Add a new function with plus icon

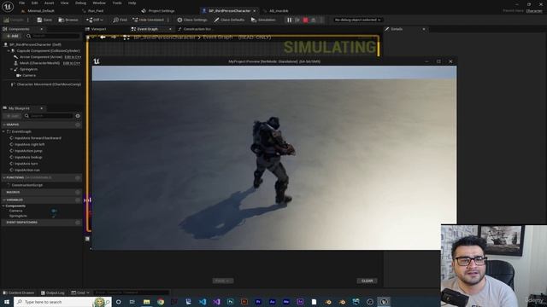[78, 178]
